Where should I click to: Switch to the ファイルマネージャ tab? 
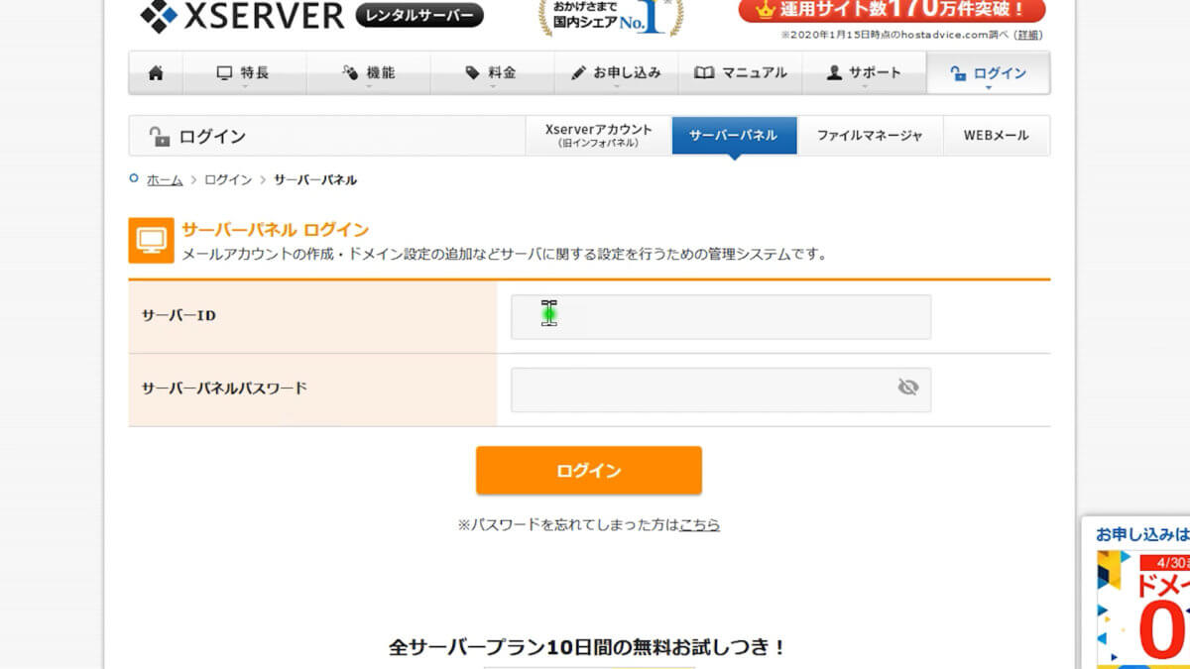pyautogui.click(x=870, y=136)
